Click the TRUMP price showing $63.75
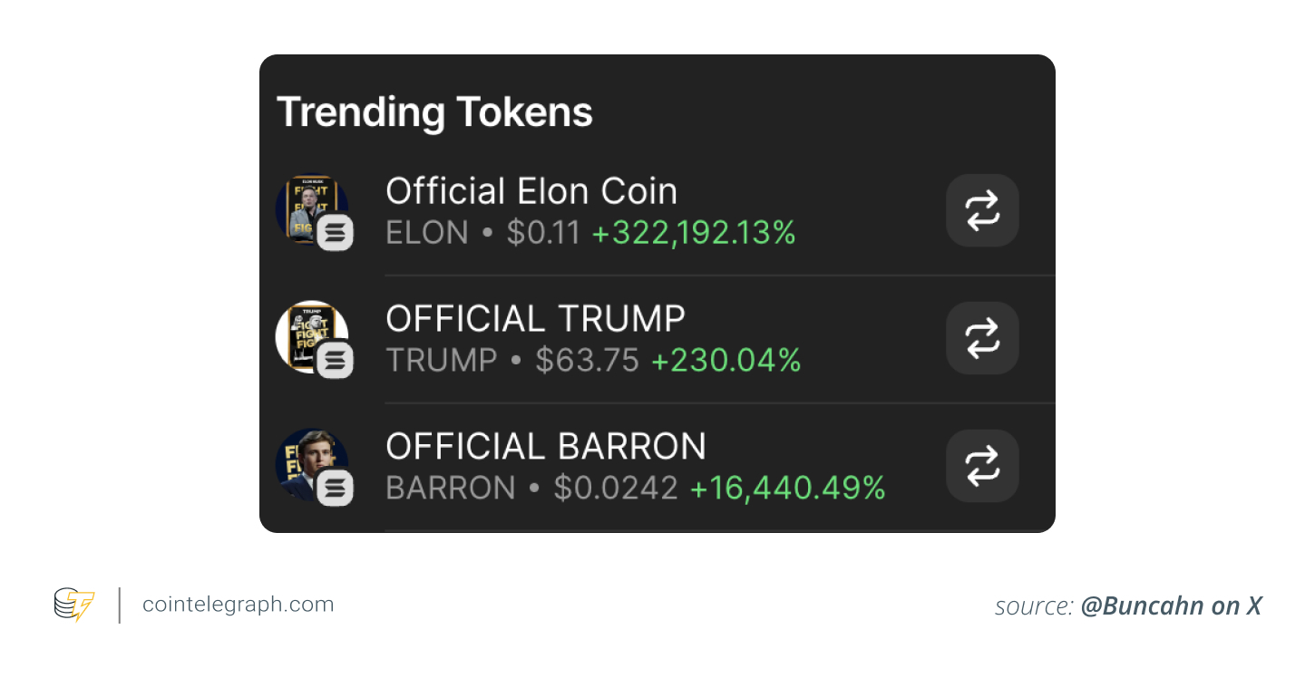This screenshot has width=1315, height=678. coord(586,360)
